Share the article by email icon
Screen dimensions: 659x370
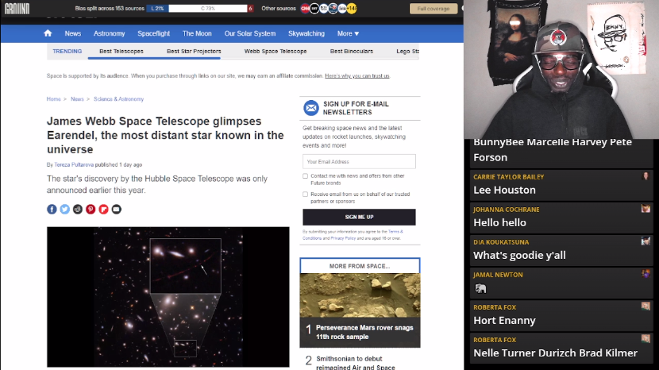click(117, 209)
